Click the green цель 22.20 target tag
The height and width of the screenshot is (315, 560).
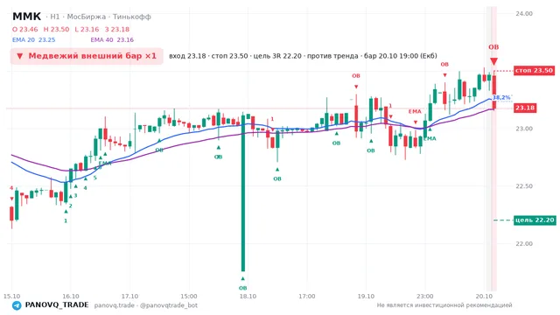[535, 220]
